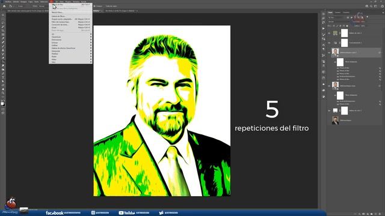The image size is (385, 216).
Task: Select the Spot Healing Brush tool
Action: point(3,43)
